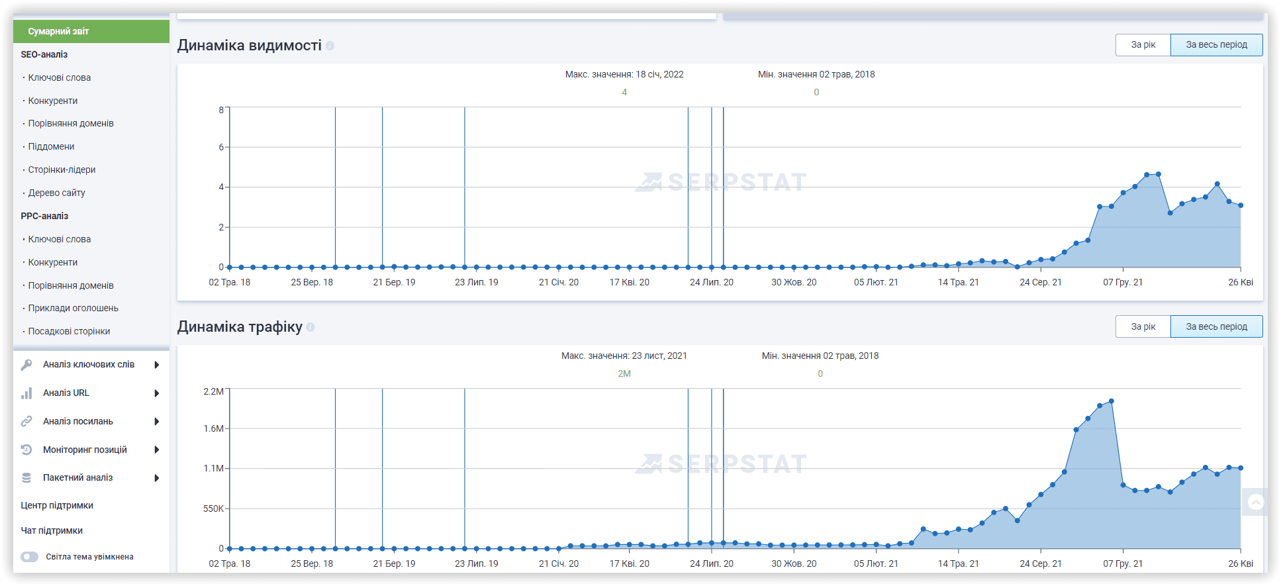Screen dimensions: 1281x586
Task: Open the Сумарний звіт menu item
Action: tap(91, 31)
